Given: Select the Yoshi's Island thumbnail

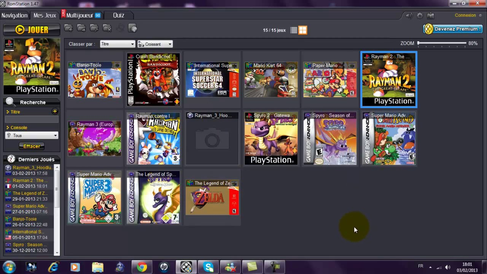Looking at the screenshot, I should [389, 139].
